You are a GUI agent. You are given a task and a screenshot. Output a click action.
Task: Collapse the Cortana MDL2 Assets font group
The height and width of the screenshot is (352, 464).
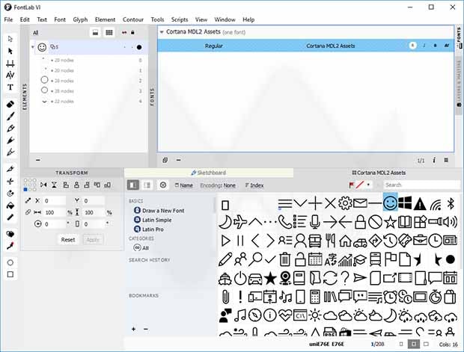(x=162, y=32)
